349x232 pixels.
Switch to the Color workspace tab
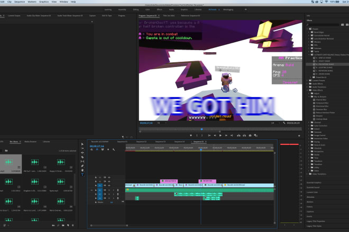[148, 9]
